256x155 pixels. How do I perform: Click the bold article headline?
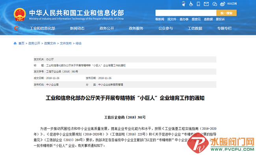click(x=125, y=98)
